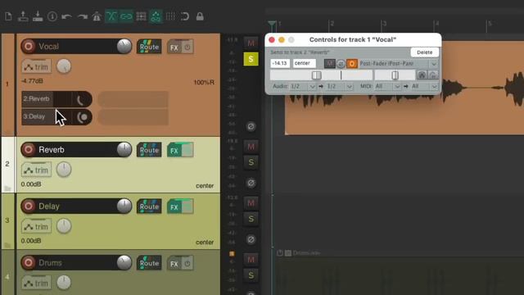Click the Save project toolbar icon
Image resolution: width=524 pixels, height=295 pixels.
pos(38,16)
